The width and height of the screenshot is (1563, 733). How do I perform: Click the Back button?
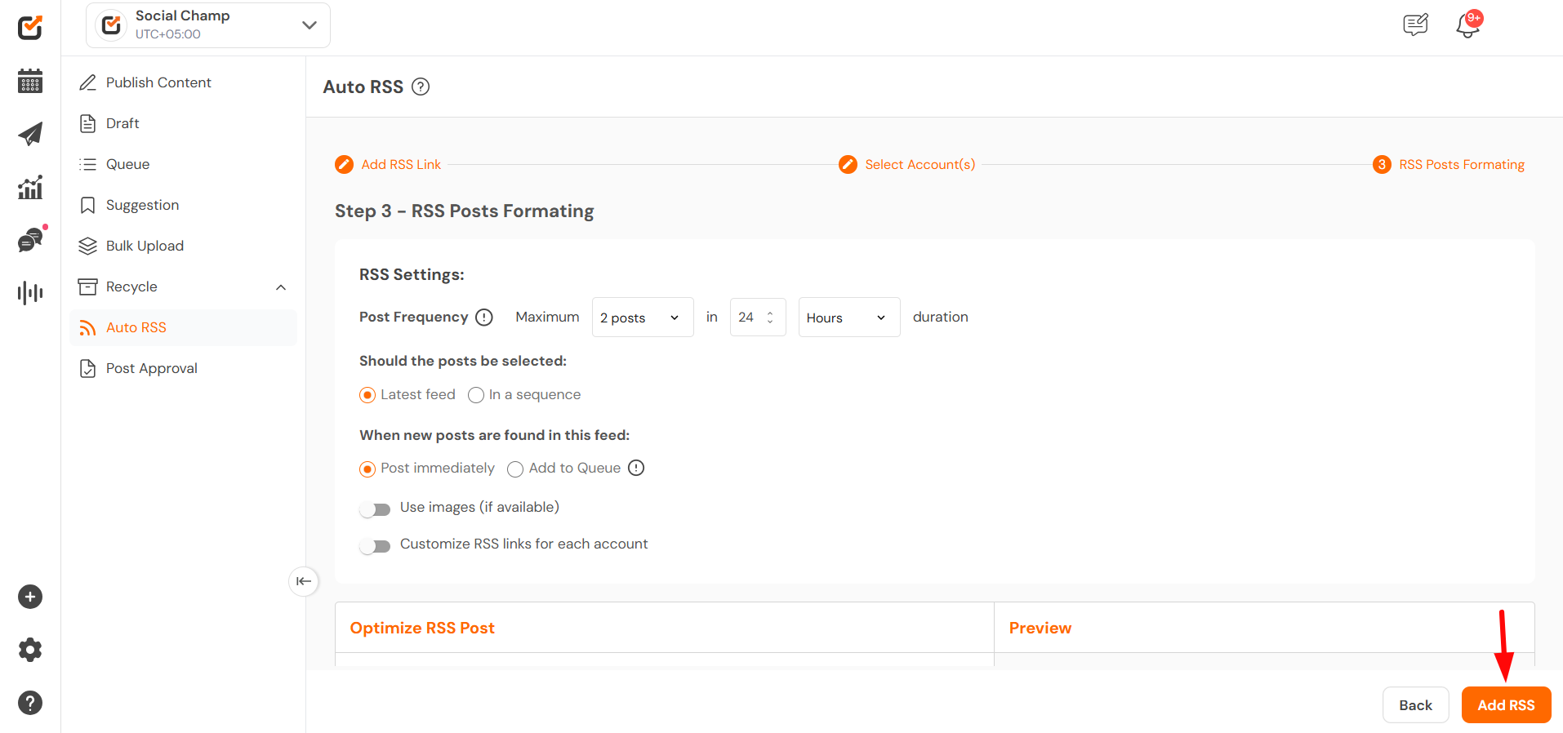[x=1415, y=705]
